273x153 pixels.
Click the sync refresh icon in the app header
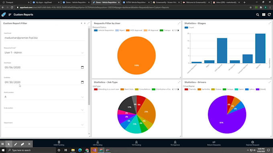coord(269,15)
